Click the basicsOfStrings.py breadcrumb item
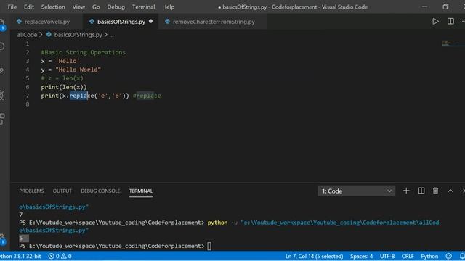 pyautogui.click(x=78, y=35)
